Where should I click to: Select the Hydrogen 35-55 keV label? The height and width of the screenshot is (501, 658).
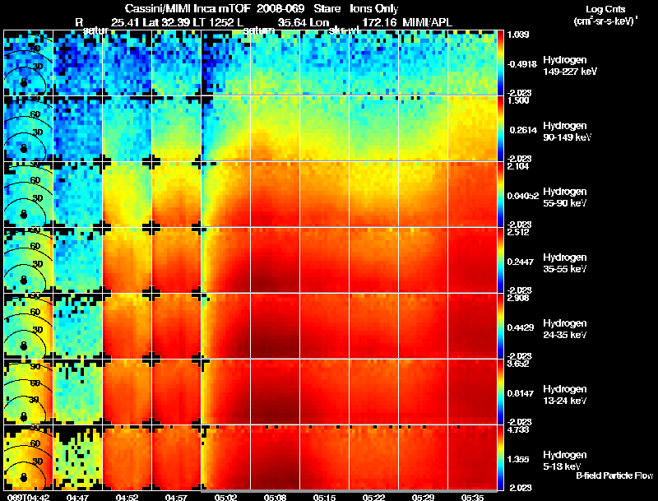coord(565,263)
